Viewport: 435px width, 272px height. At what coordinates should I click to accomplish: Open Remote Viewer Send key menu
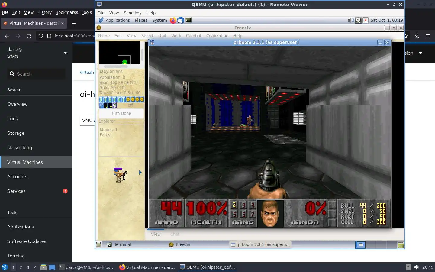(x=133, y=13)
